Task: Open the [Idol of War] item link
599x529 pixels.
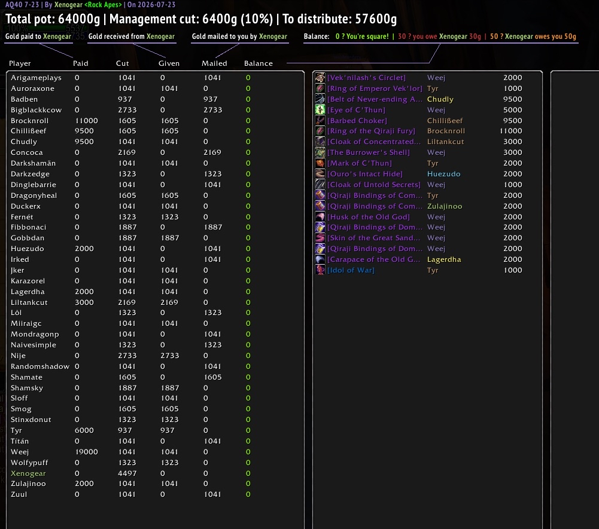Action: click(x=351, y=270)
